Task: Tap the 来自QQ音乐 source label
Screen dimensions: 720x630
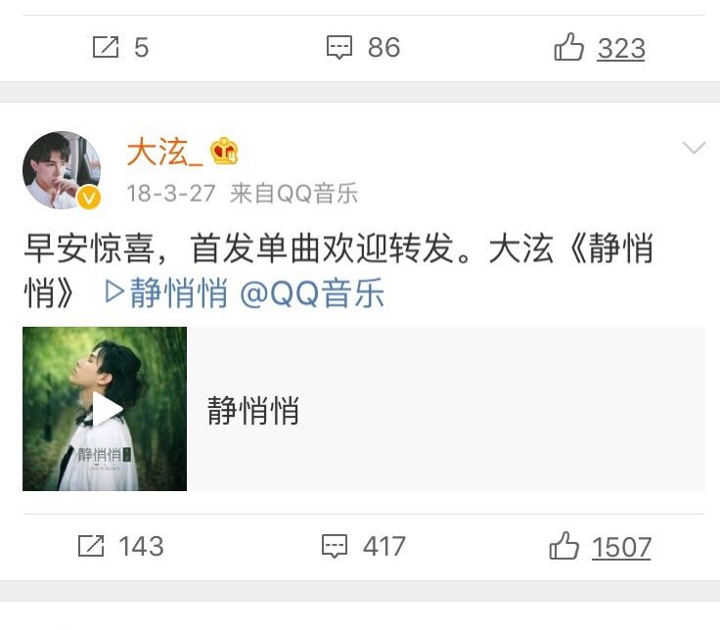Action: (x=293, y=193)
